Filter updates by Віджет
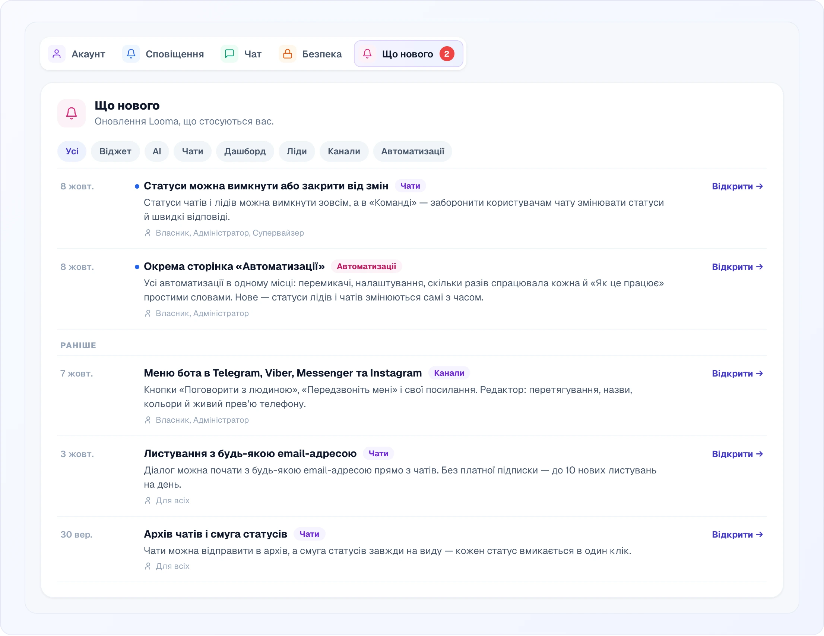The width and height of the screenshot is (824, 636). coord(115,151)
